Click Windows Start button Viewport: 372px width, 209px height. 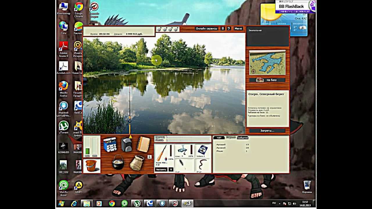coord(61,203)
